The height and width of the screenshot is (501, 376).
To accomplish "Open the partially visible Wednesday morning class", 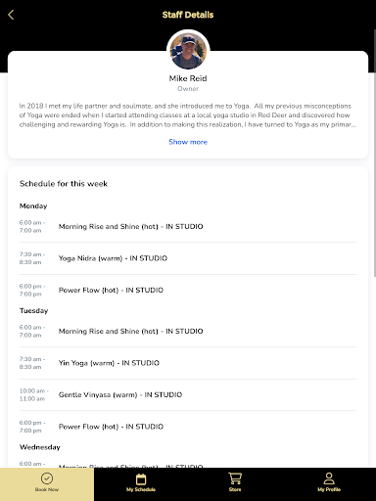I will coord(188,464).
